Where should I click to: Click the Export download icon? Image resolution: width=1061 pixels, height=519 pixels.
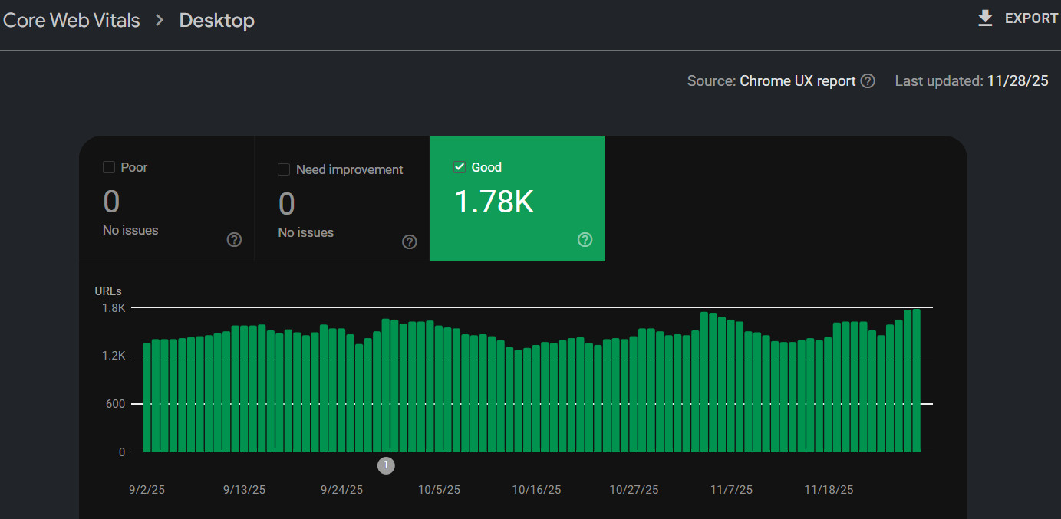(x=985, y=18)
